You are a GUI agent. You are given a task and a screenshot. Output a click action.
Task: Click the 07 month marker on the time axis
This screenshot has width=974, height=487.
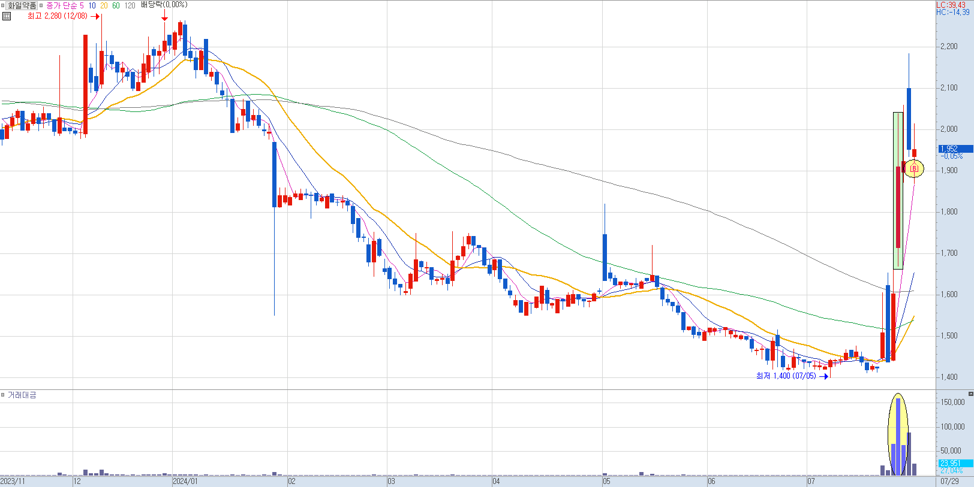[x=811, y=481]
